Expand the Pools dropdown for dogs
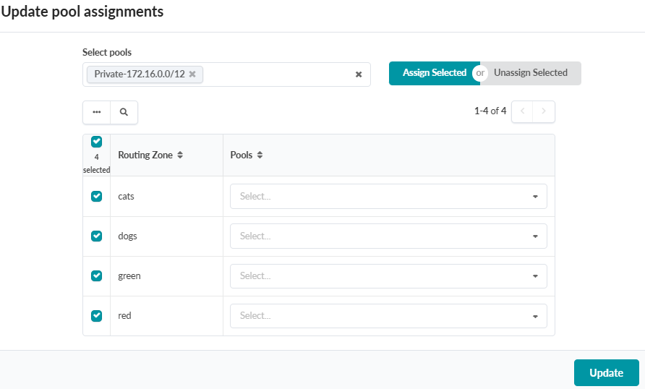 coord(388,236)
